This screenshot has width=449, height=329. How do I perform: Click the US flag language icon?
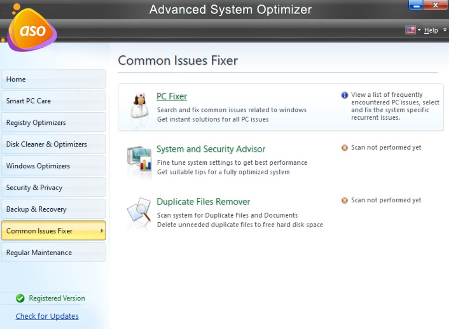point(410,29)
